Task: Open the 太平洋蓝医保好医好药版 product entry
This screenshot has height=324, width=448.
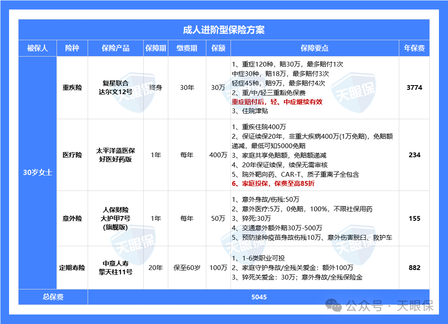Action: pos(115,155)
